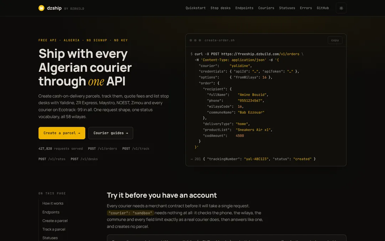
Task: Click the "427,820 requests served" counter
Action: pos(61,149)
